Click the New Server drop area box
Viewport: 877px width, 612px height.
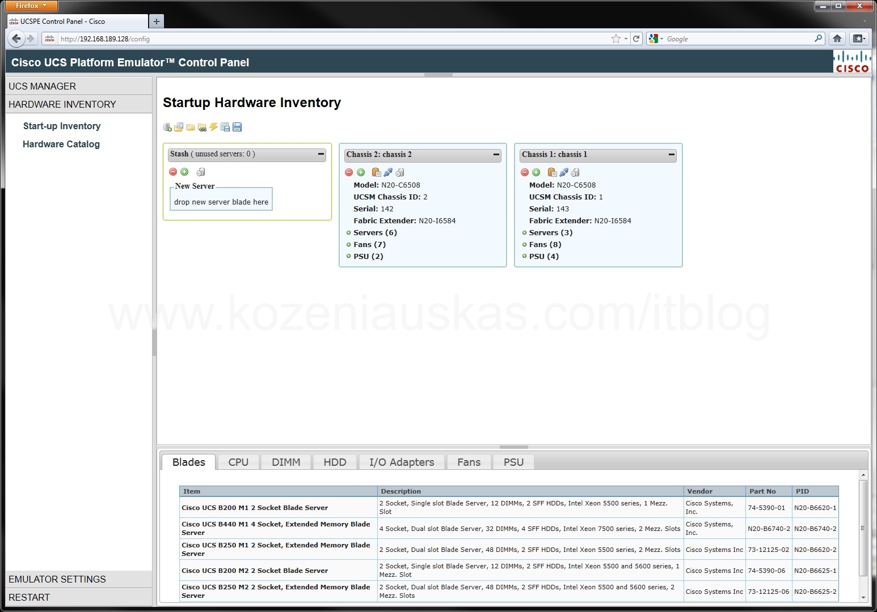(221, 199)
